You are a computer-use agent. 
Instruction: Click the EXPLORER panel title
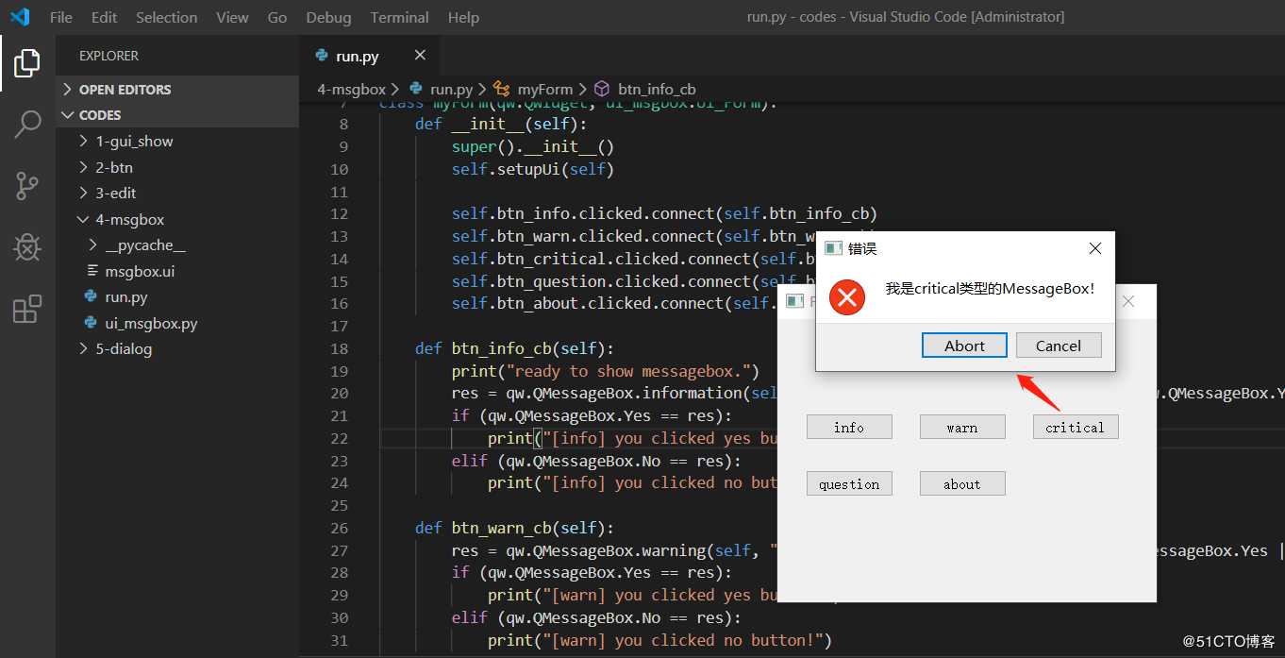[108, 56]
